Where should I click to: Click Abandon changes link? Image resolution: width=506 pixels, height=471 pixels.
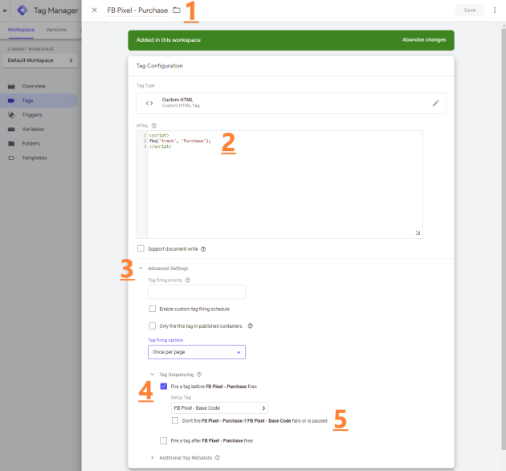pyautogui.click(x=424, y=39)
